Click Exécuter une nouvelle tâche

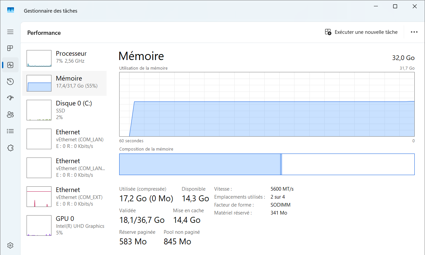[361, 32]
